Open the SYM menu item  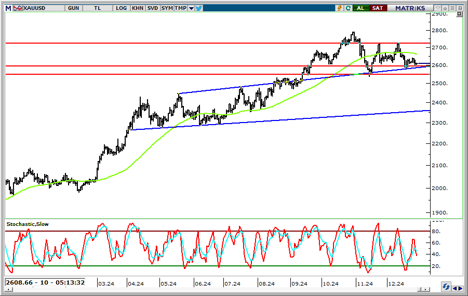coord(167,8)
